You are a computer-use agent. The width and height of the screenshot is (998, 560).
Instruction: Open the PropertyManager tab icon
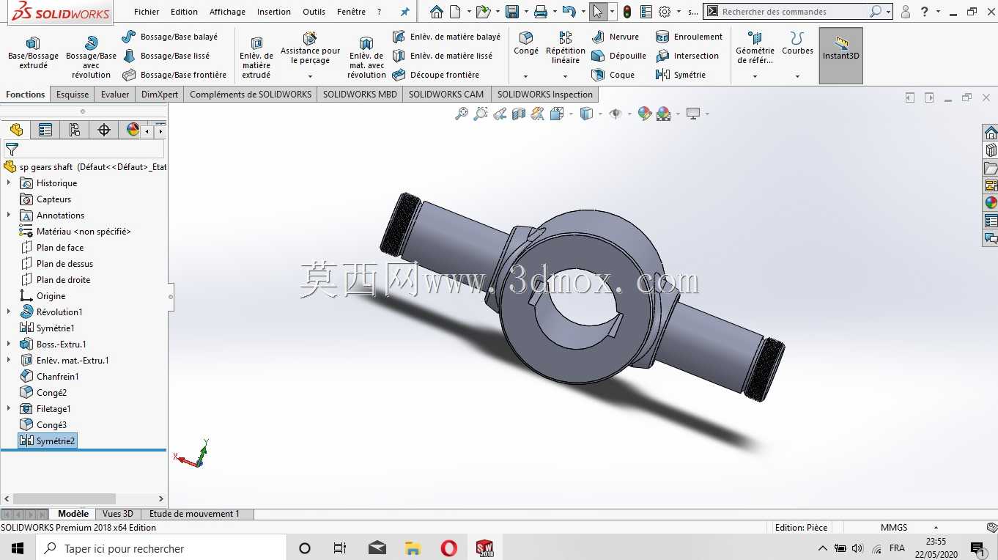[x=45, y=130]
